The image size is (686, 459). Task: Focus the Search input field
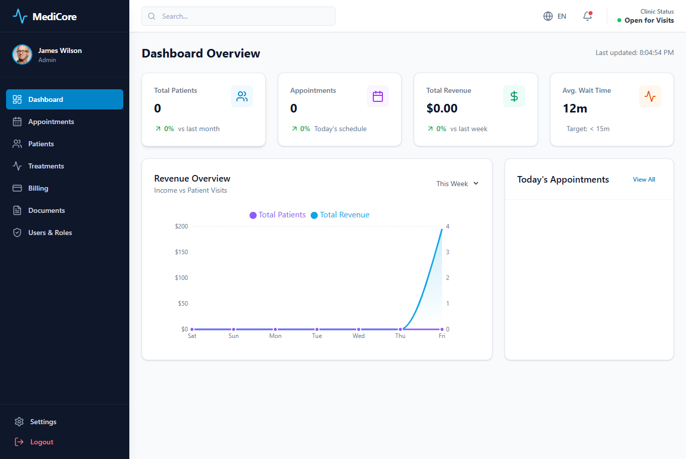tap(238, 16)
